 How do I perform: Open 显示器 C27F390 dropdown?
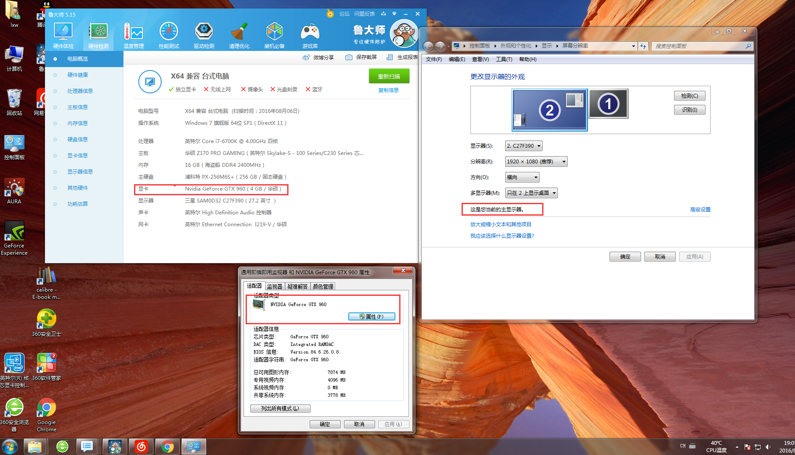pos(524,146)
